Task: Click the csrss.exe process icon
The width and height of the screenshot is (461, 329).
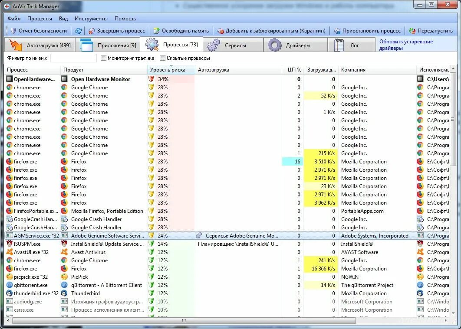Action: click(10, 309)
